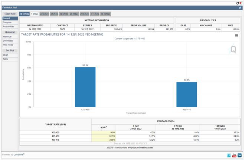Open Prior Hikes in sidebar
This screenshot has width=245, height=160.
coord(8,45)
